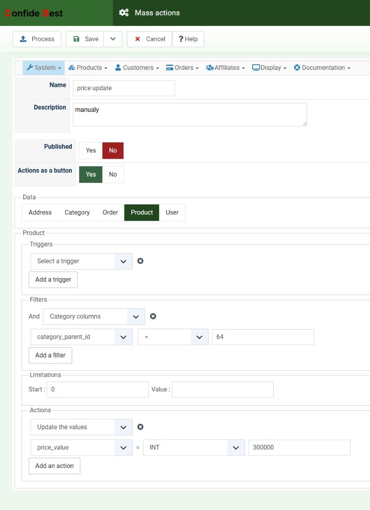This screenshot has width=370, height=510.
Task: Click the red Cancel X icon
Action: pos(137,39)
